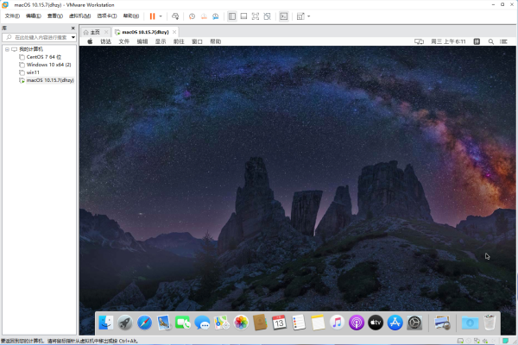Click the Finder icon in the dock
Image resolution: width=518 pixels, height=345 pixels.
(105, 323)
